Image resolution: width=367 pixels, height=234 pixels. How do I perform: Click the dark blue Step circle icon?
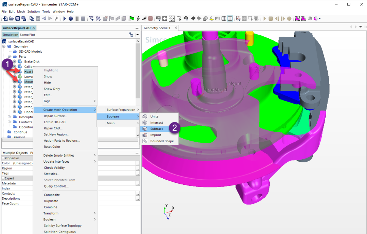click(x=71, y=18)
